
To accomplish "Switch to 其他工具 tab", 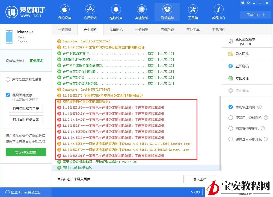I will click(193, 30).
